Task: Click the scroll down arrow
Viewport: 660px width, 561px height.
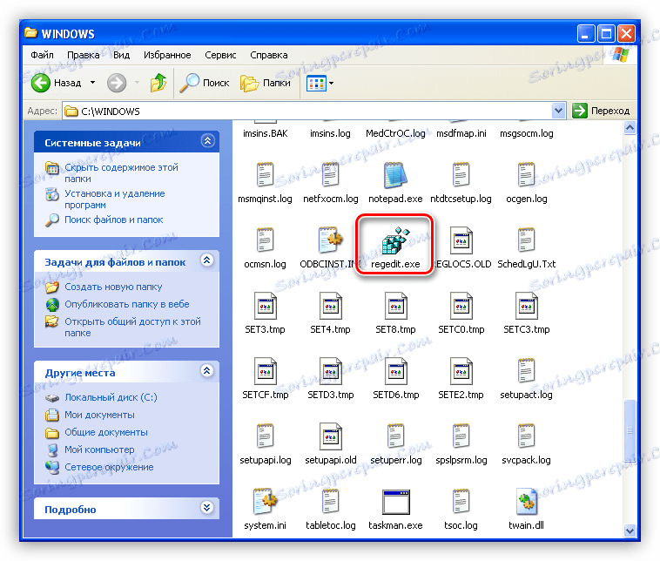Action: coord(630,531)
